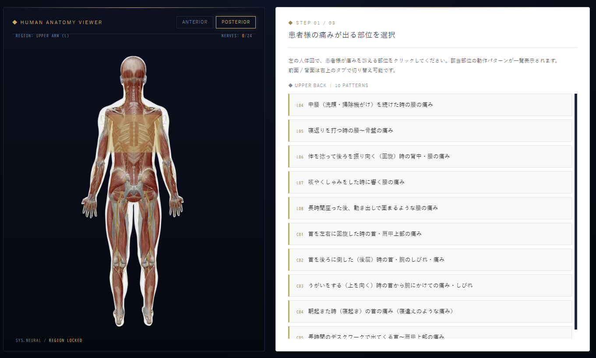Switch to the ANTERIOR view tab
This screenshot has height=358, width=596.
[195, 22]
